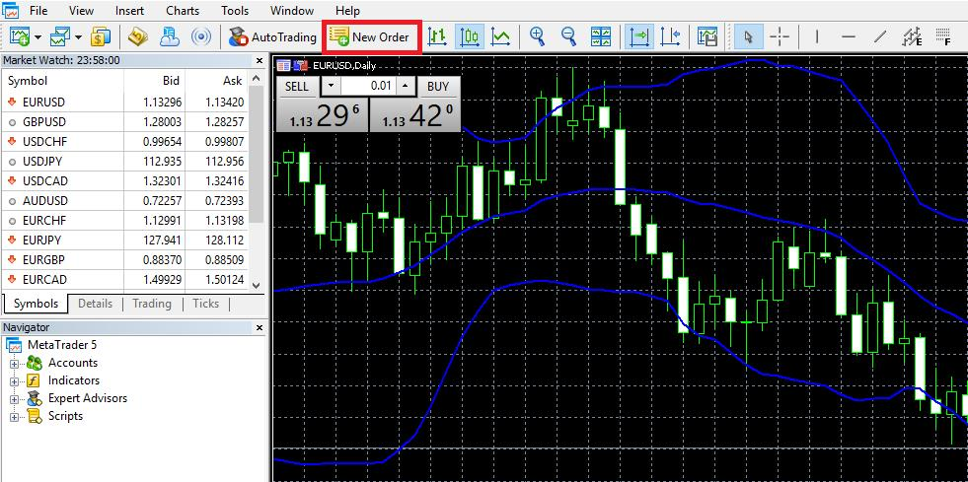The image size is (968, 482).
Task: Select the horizontal line drawing tool
Action: (x=849, y=37)
